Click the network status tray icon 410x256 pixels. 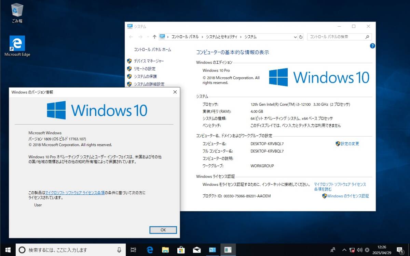click(x=352, y=250)
